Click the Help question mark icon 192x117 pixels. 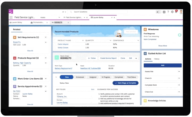pyautogui.click(x=168, y=12)
